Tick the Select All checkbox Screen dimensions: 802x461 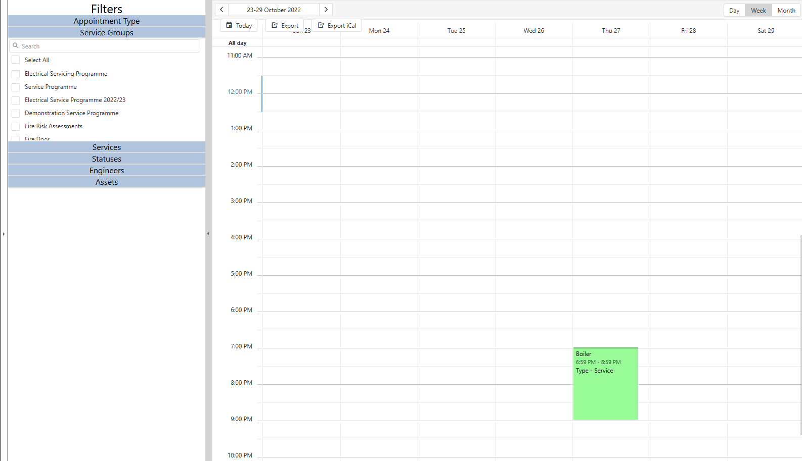pos(16,60)
